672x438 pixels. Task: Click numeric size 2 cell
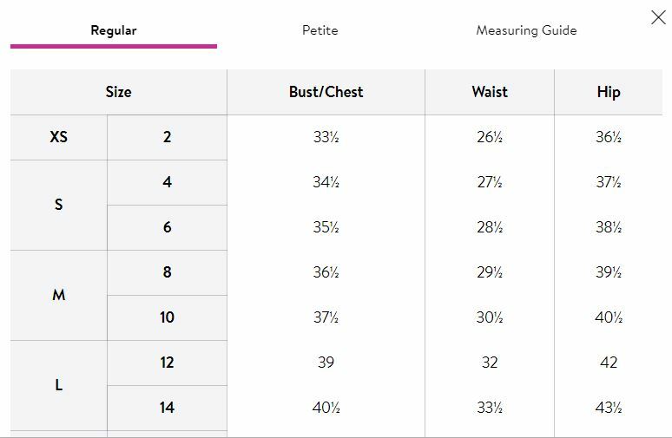click(168, 137)
